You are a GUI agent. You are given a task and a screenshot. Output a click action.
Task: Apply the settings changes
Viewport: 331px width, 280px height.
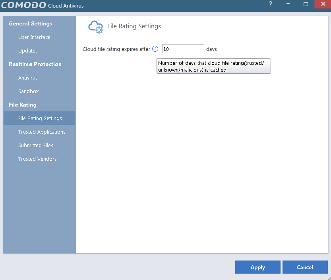(x=258, y=267)
